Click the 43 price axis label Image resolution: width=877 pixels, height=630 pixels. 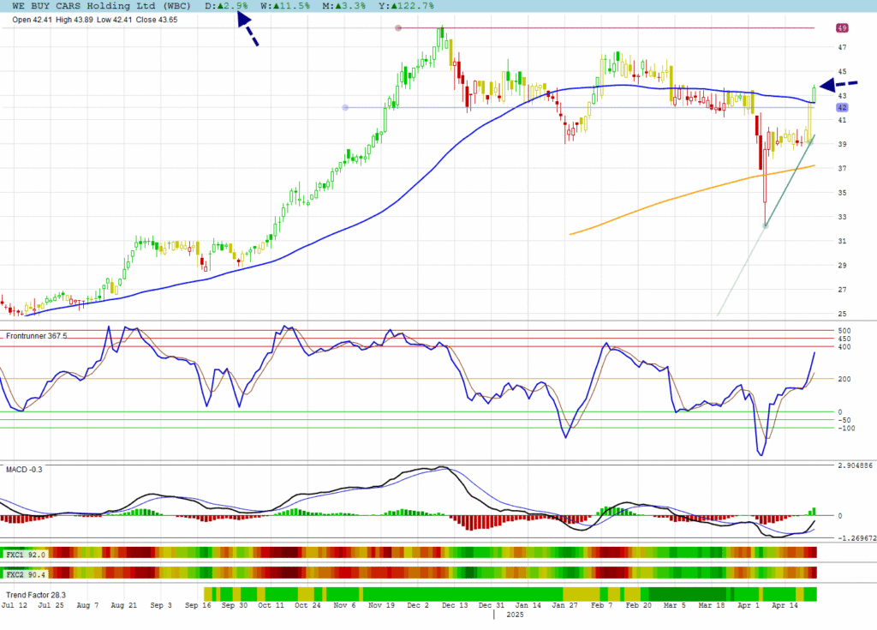(x=843, y=96)
